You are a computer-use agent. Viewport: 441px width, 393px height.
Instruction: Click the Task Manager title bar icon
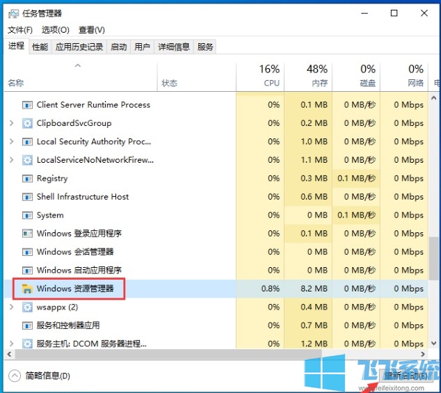pos(14,13)
